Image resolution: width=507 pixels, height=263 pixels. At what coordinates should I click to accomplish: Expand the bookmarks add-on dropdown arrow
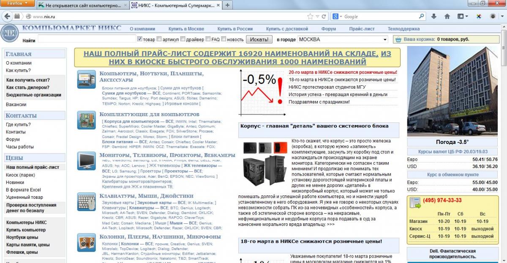point(466,16)
